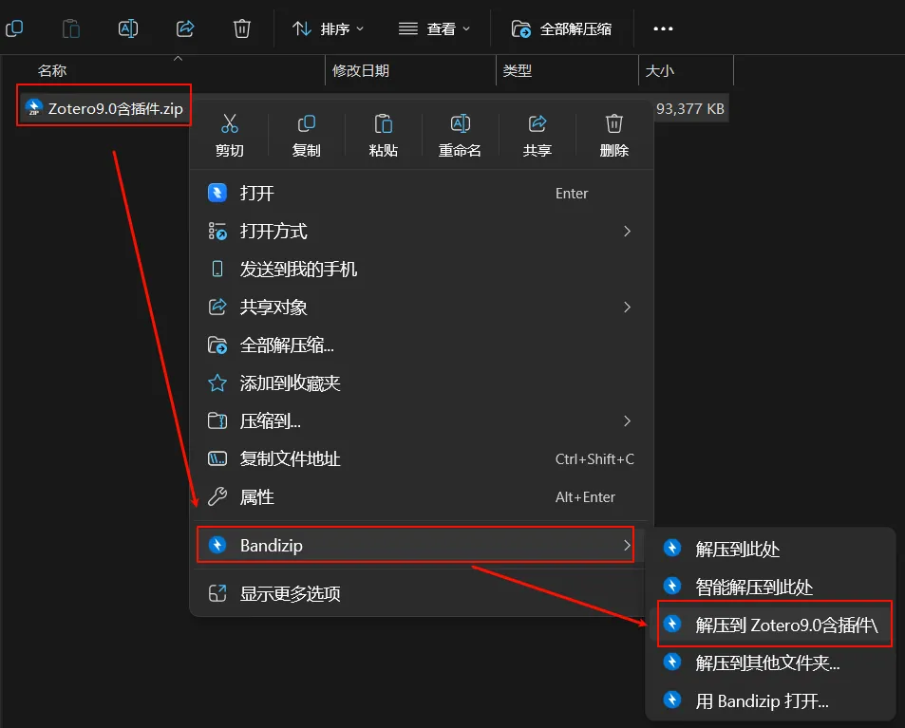This screenshot has width=905, height=728.
Task: Open the three-dots more options menu
Action: pyautogui.click(x=663, y=28)
